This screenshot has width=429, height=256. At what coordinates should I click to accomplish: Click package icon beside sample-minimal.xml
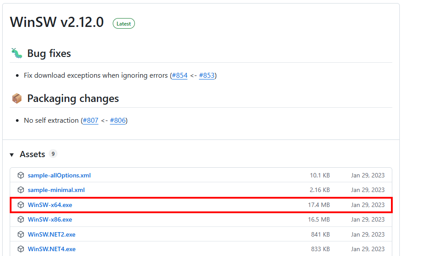tap(20, 190)
